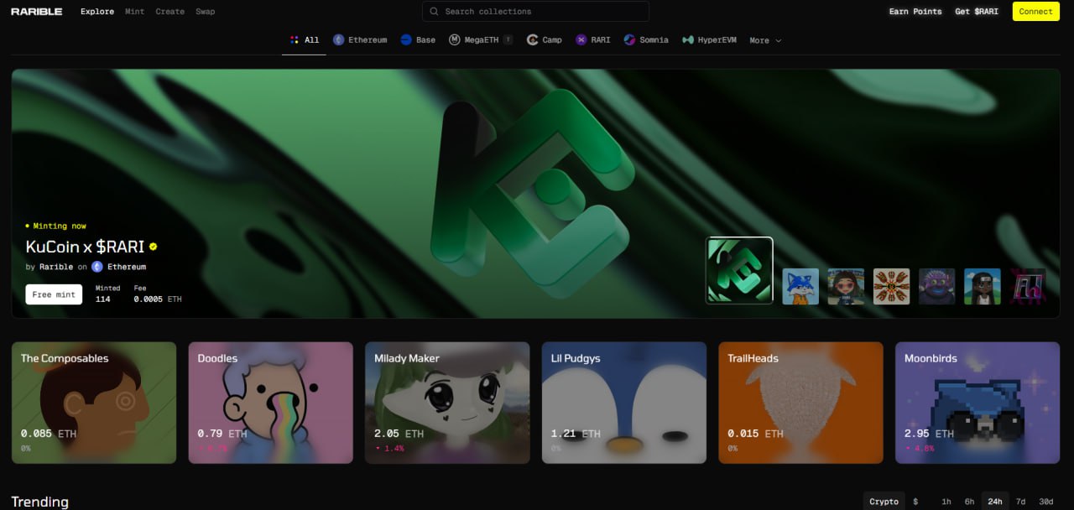This screenshot has width=1074, height=510.
Task: Open the KuCoin x $RARI title
Action: [x=85, y=247]
